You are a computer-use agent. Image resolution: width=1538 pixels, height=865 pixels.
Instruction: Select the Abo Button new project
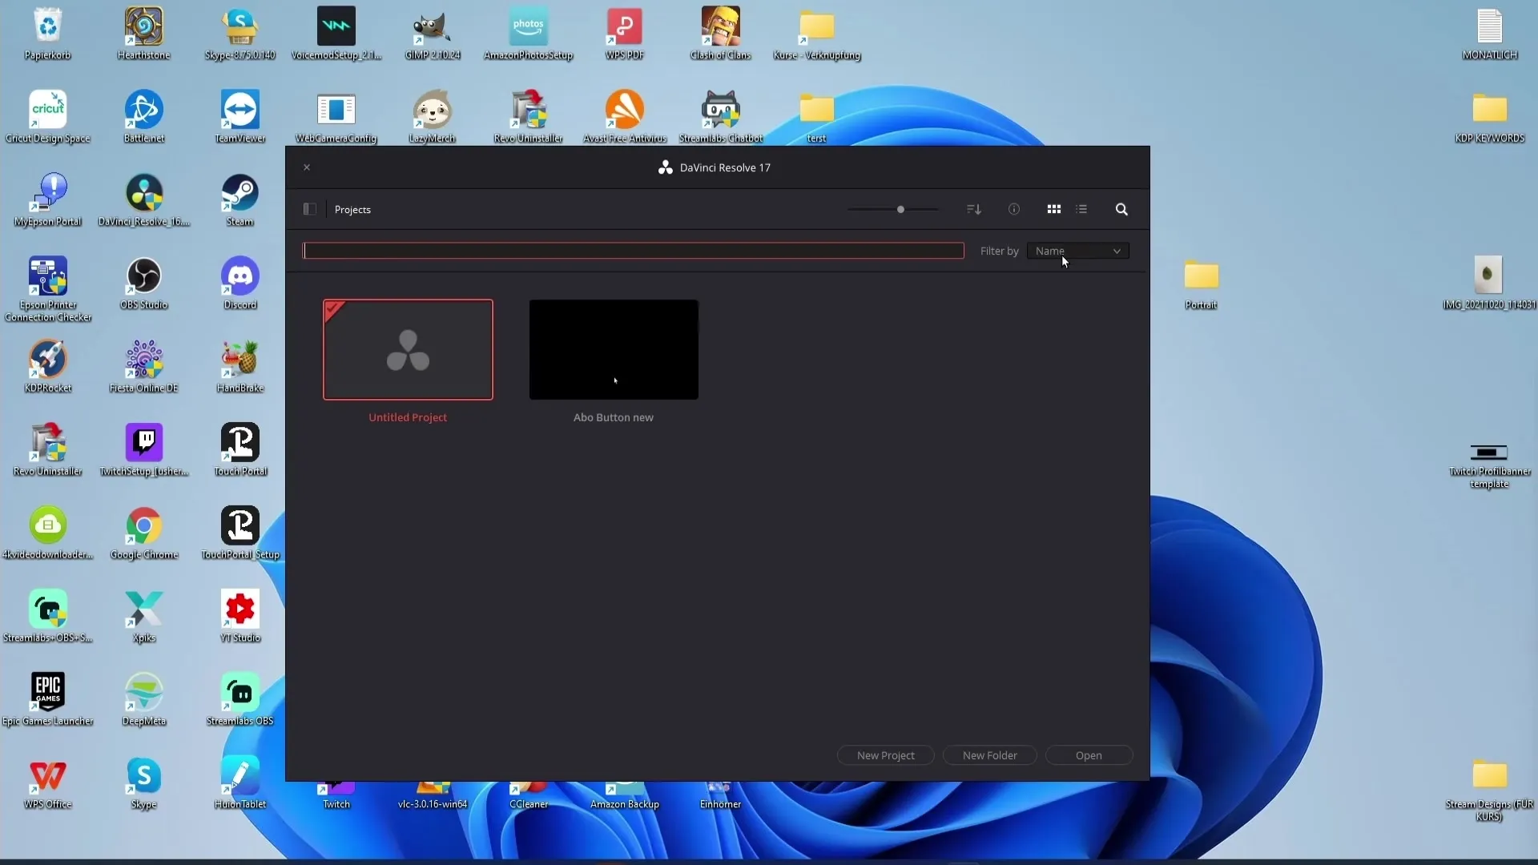coord(613,348)
